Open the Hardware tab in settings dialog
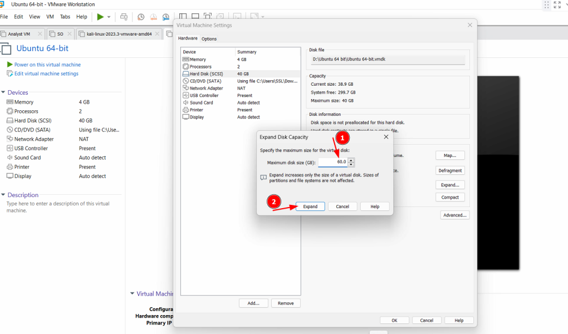This screenshot has height=334, width=568. [188, 38]
